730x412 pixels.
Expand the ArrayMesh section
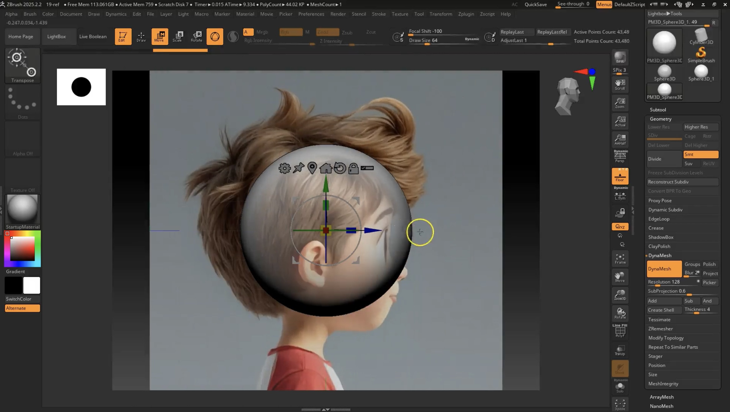tap(662, 397)
